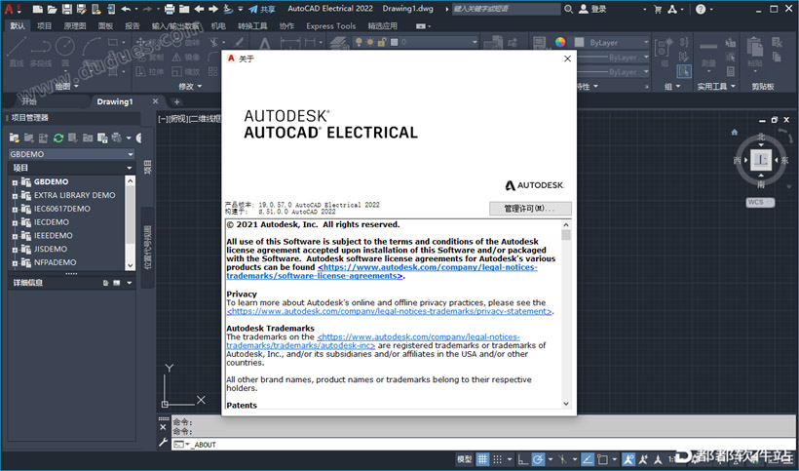The height and width of the screenshot is (471, 799).
Task: Click the project list scroll down arrow
Action: 130,265
